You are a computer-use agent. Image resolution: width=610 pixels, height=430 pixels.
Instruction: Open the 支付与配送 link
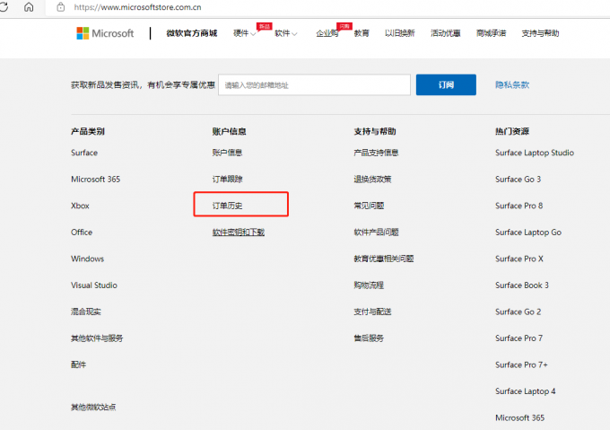pyautogui.click(x=372, y=312)
